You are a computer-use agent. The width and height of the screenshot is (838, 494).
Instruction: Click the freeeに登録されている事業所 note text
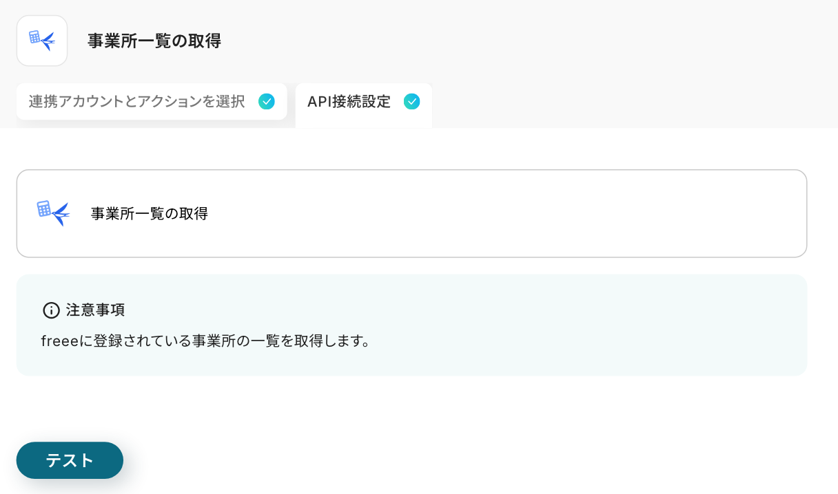click(x=205, y=341)
